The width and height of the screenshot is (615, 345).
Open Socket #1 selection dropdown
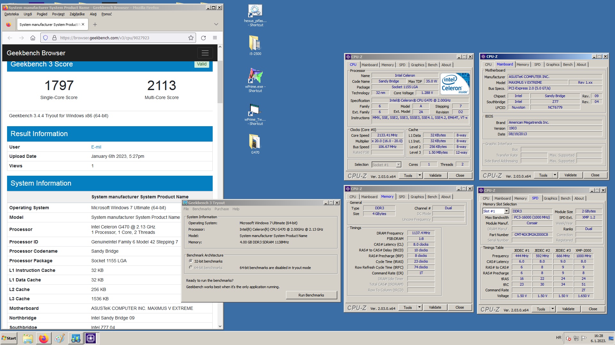(398, 165)
